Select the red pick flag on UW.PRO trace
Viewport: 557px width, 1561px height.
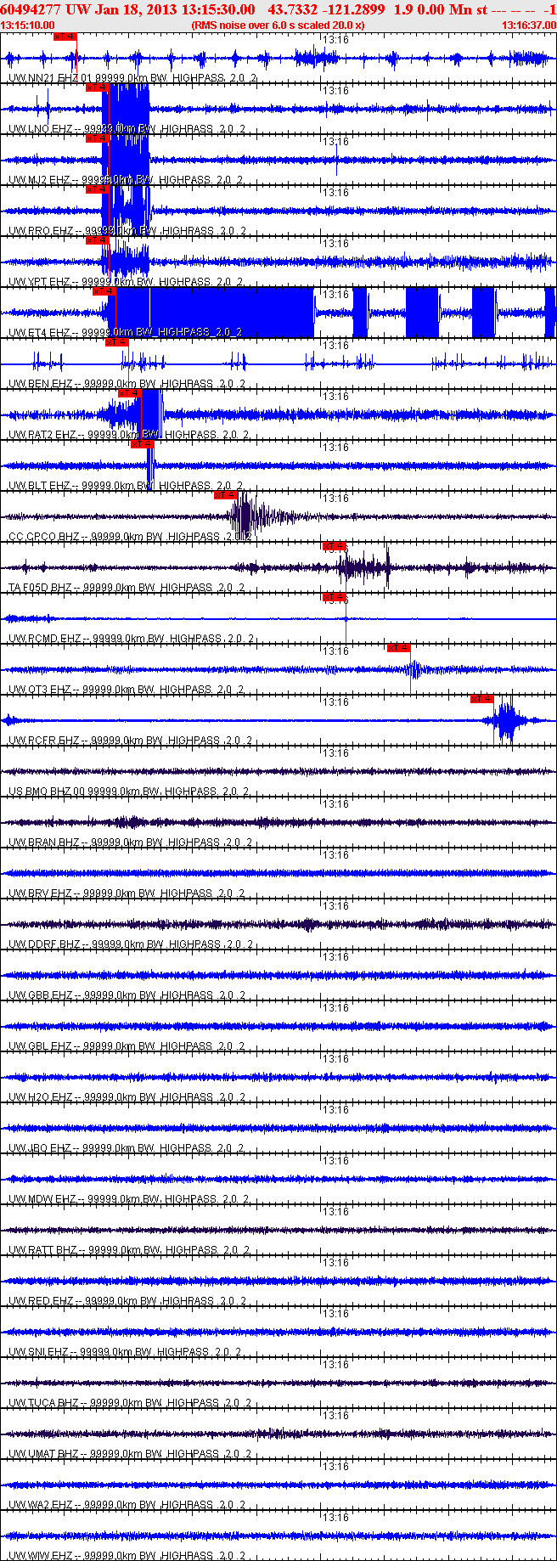[x=98, y=189]
